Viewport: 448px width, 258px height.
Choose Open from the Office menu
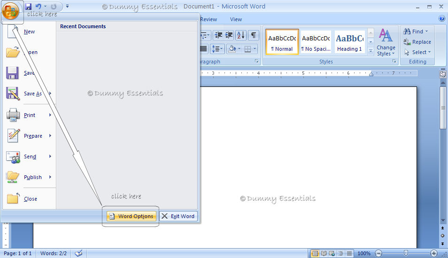(29, 52)
